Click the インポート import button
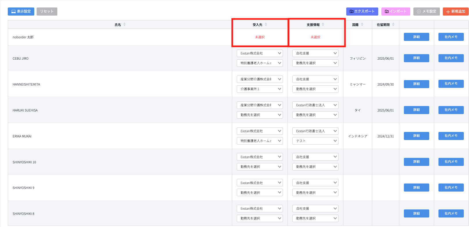The width and height of the screenshot is (469, 227). pos(396,12)
